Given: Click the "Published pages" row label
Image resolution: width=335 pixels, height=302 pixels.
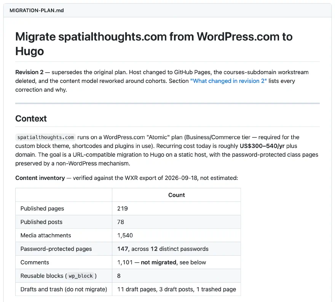Looking at the screenshot, I should pyautogui.click(x=42, y=208).
